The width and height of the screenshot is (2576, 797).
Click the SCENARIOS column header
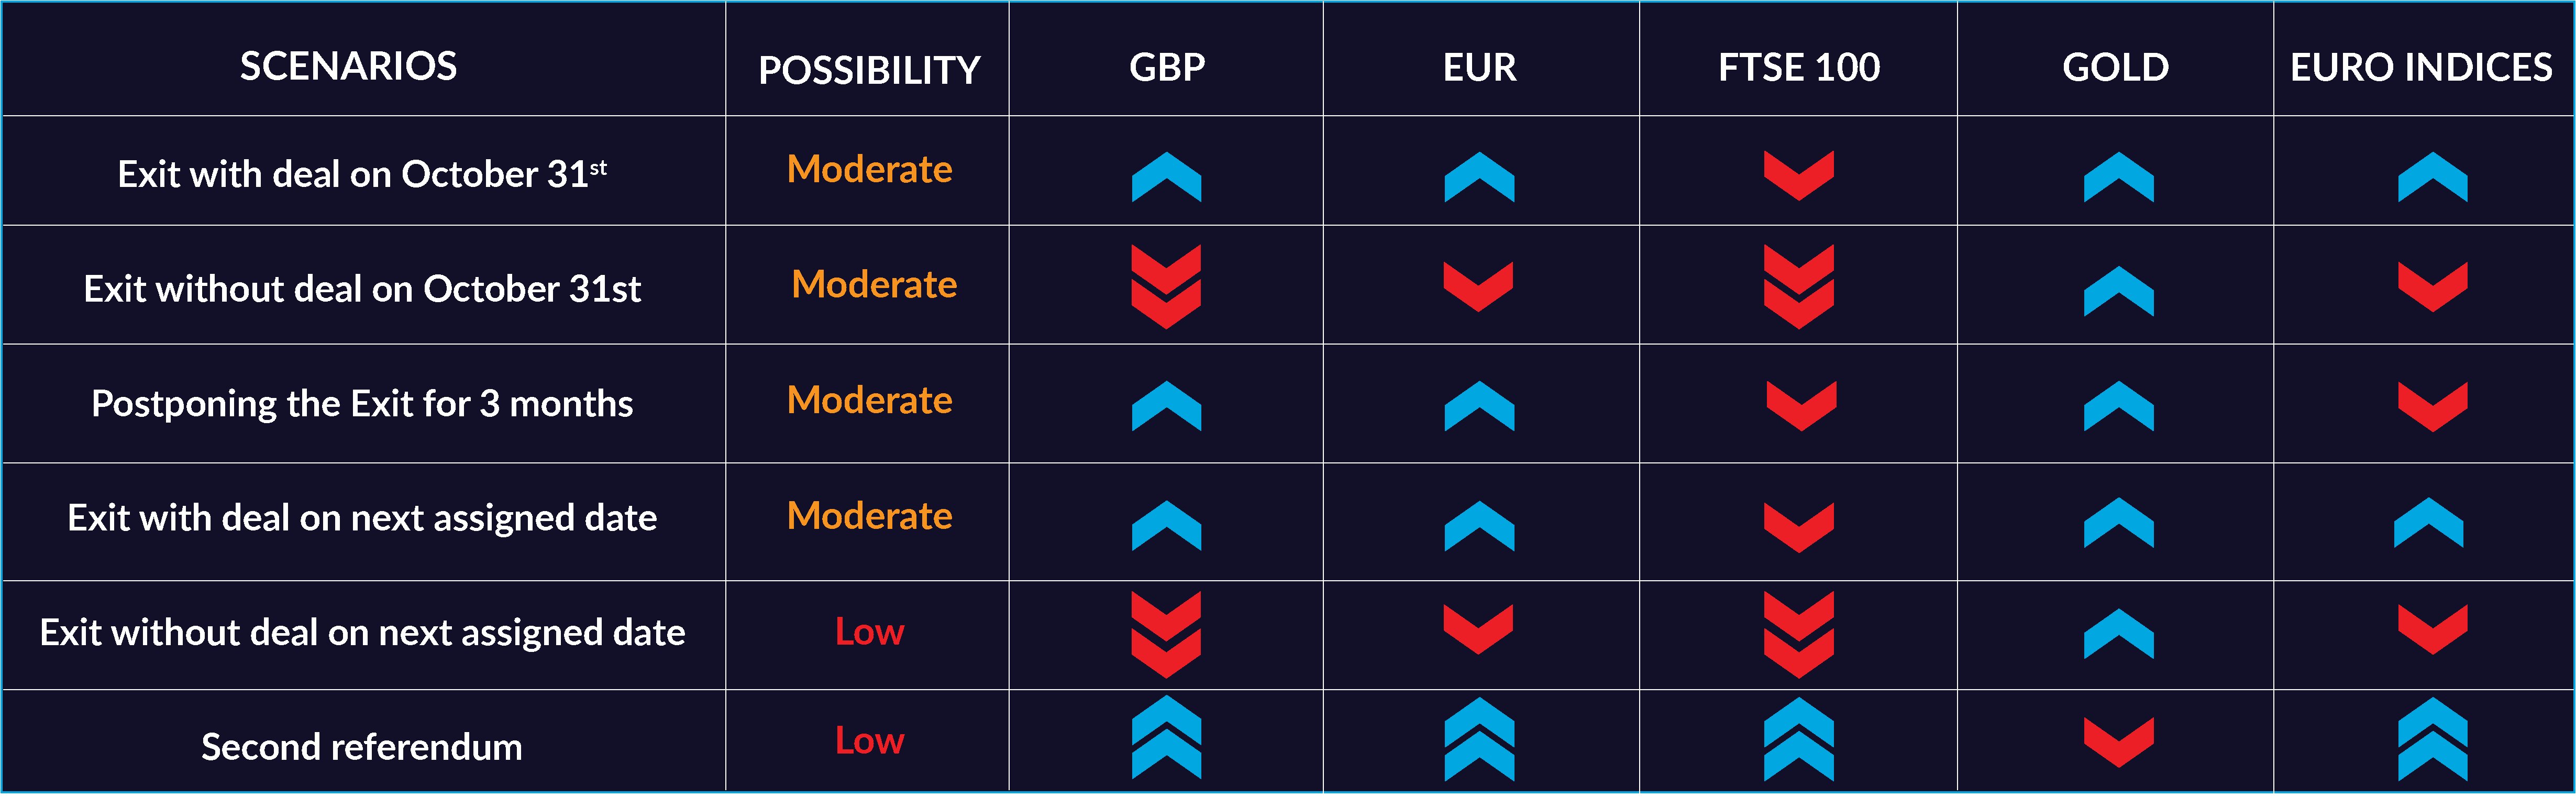tap(348, 67)
